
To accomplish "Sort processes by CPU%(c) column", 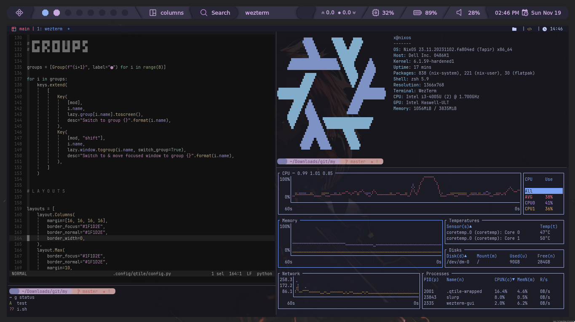I will (x=504, y=279).
